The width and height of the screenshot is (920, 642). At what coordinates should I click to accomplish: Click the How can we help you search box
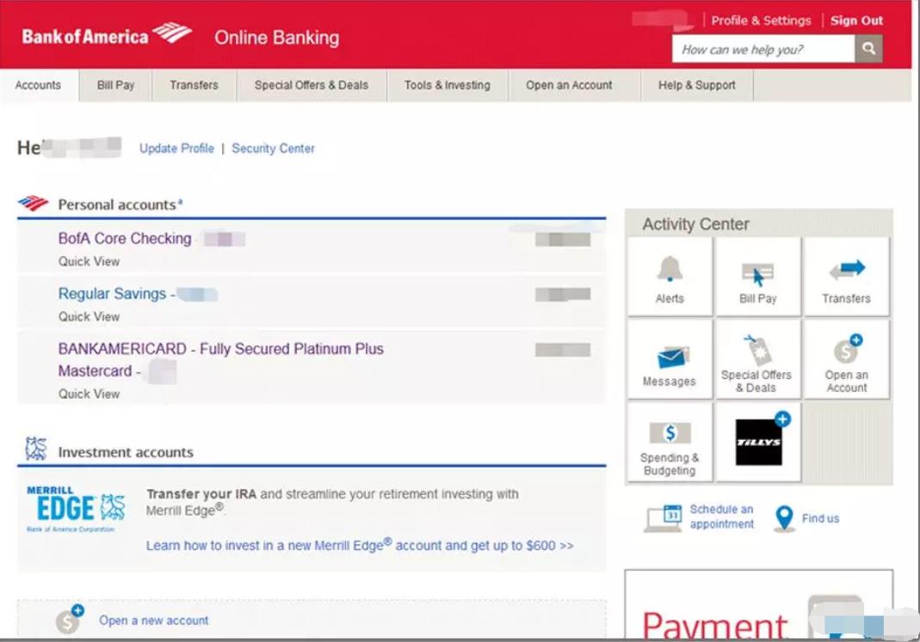pos(757,50)
